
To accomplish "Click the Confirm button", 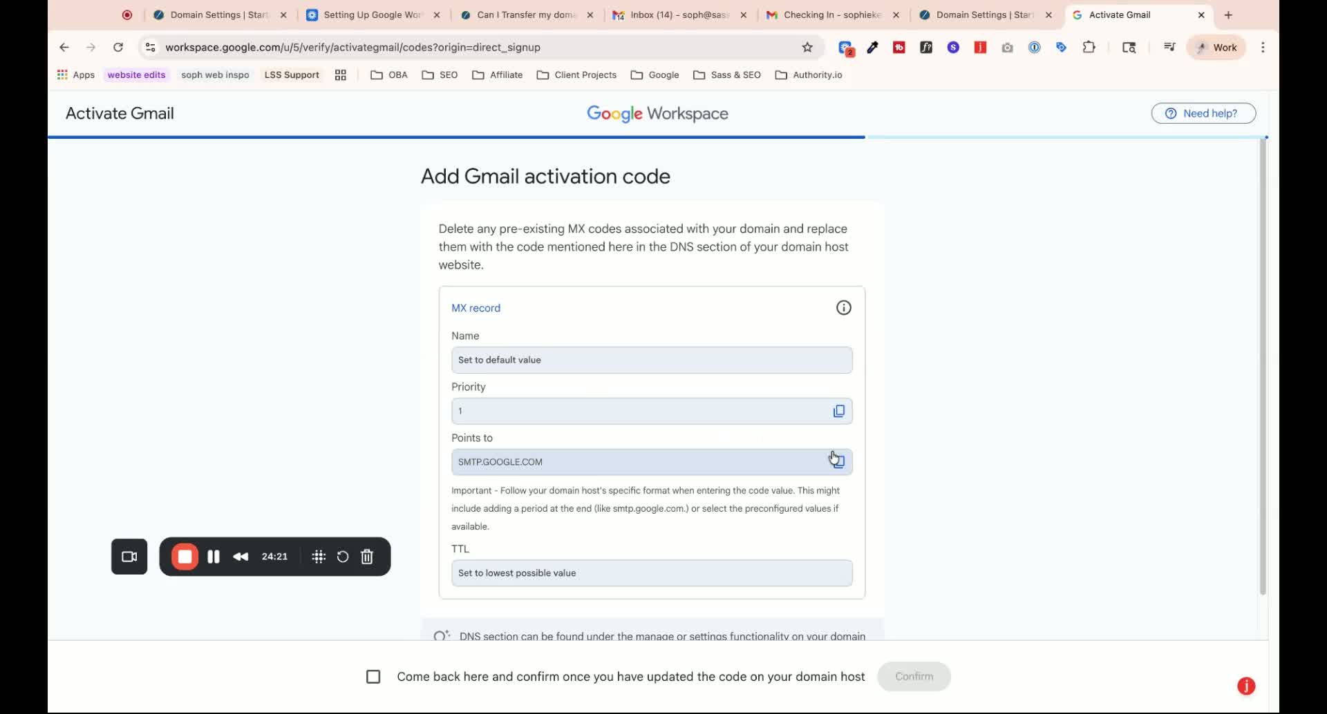I will (914, 677).
